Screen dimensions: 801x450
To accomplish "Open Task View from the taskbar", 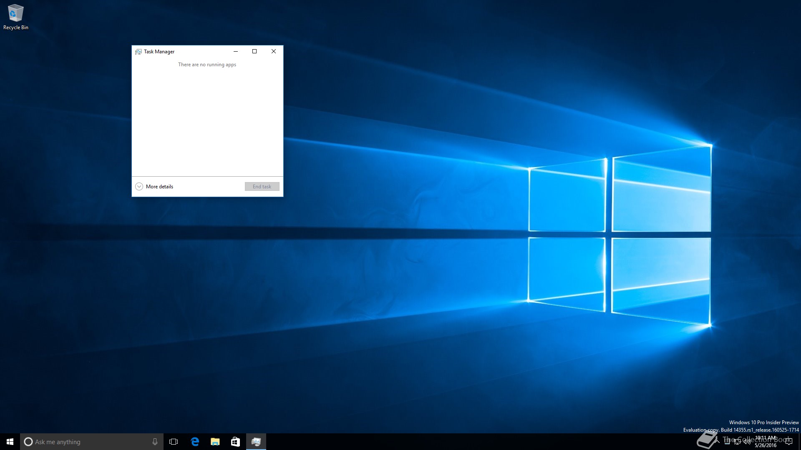I will [x=174, y=442].
